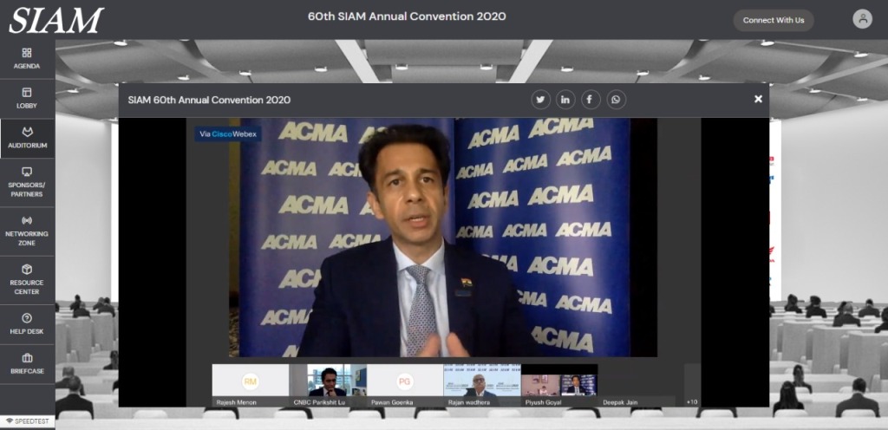Enter the Networking Zone
The height and width of the screenshot is (430, 888).
point(27,228)
